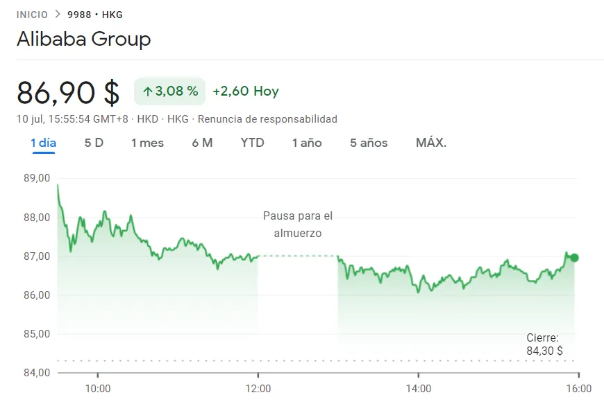Click the 86,90 $ price value
The width and height of the screenshot is (604, 404).
coord(68,91)
